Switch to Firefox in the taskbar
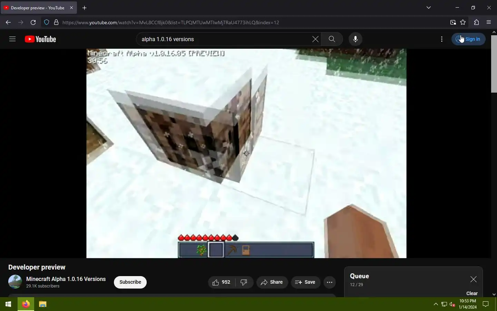497x311 pixels. [x=26, y=304]
